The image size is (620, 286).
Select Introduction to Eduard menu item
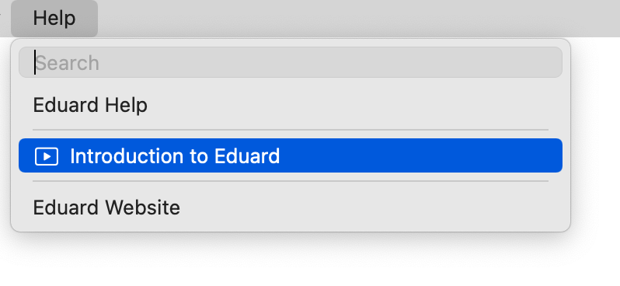[291, 155]
